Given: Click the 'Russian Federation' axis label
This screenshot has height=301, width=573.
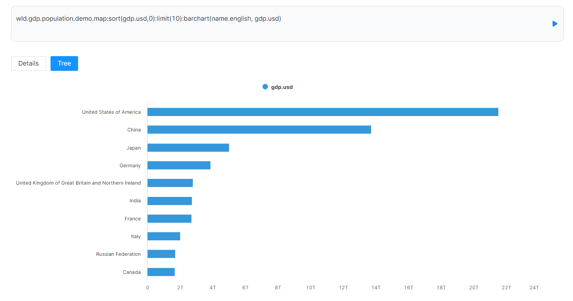Looking at the screenshot, I should pos(118,254).
